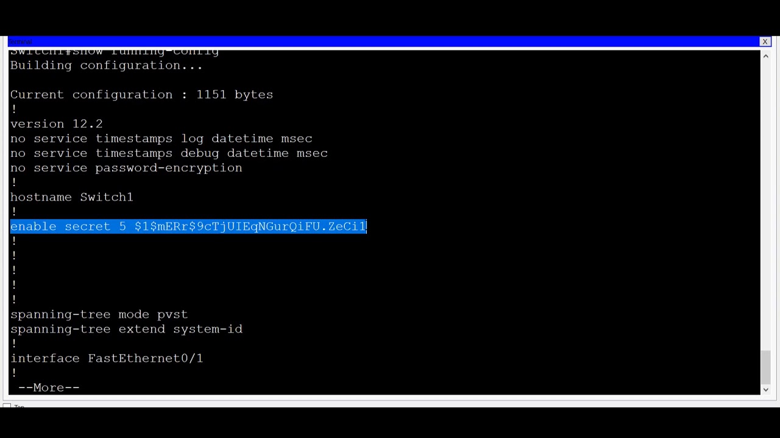Screen dimensions: 780x438
Task: Click the show running-config command line
Action: [x=114, y=51]
